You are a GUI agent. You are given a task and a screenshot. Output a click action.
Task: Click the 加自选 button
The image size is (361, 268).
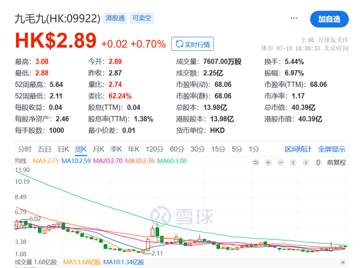pos(329,19)
